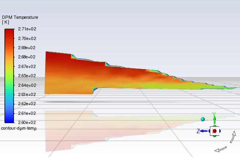Click the 2.67e+02 legend value

point(27,66)
